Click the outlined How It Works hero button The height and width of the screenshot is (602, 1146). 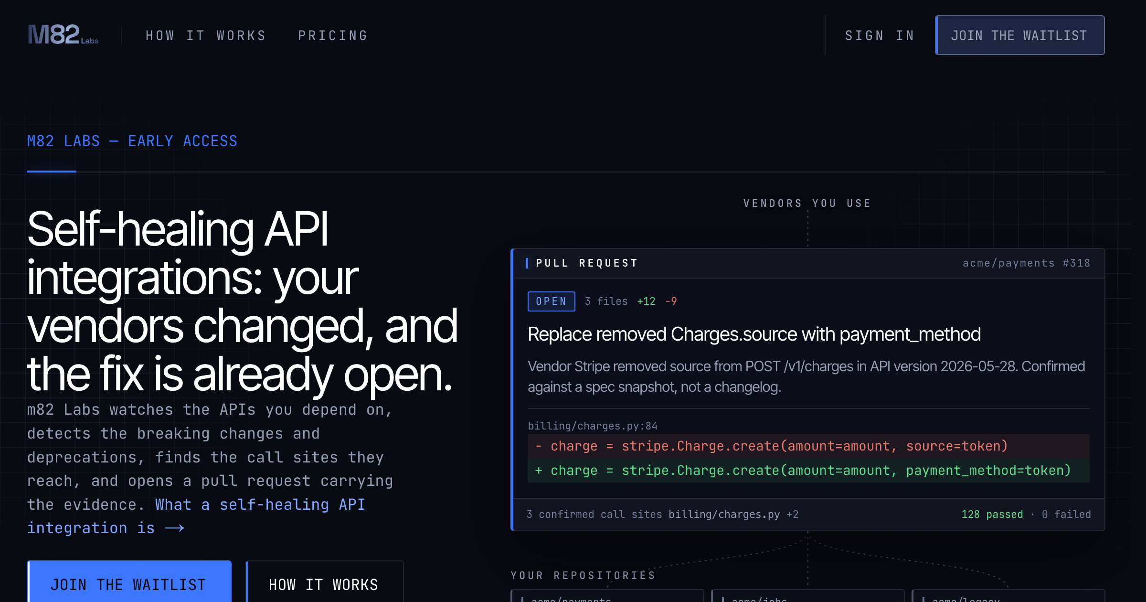pos(324,582)
